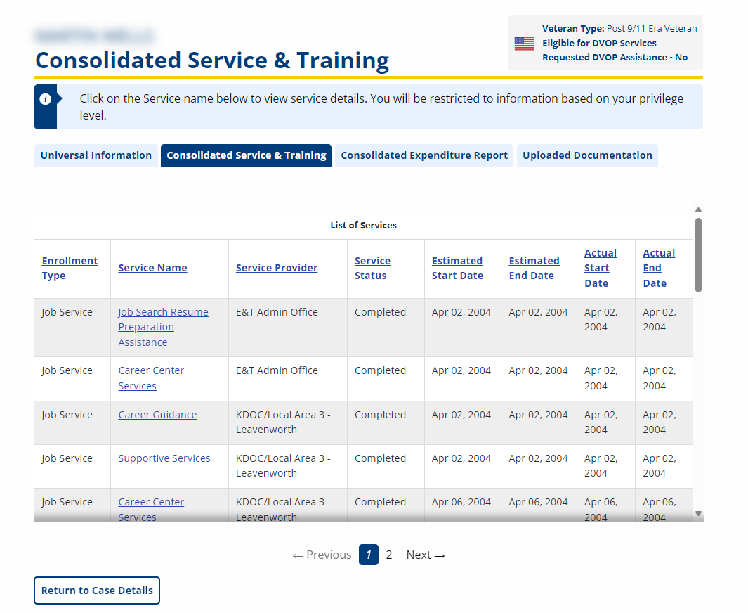The height and width of the screenshot is (613, 748).
Task: Click KDOC/Local Area 3 - Leavenworth in Career Guidance row
Action: (x=283, y=422)
